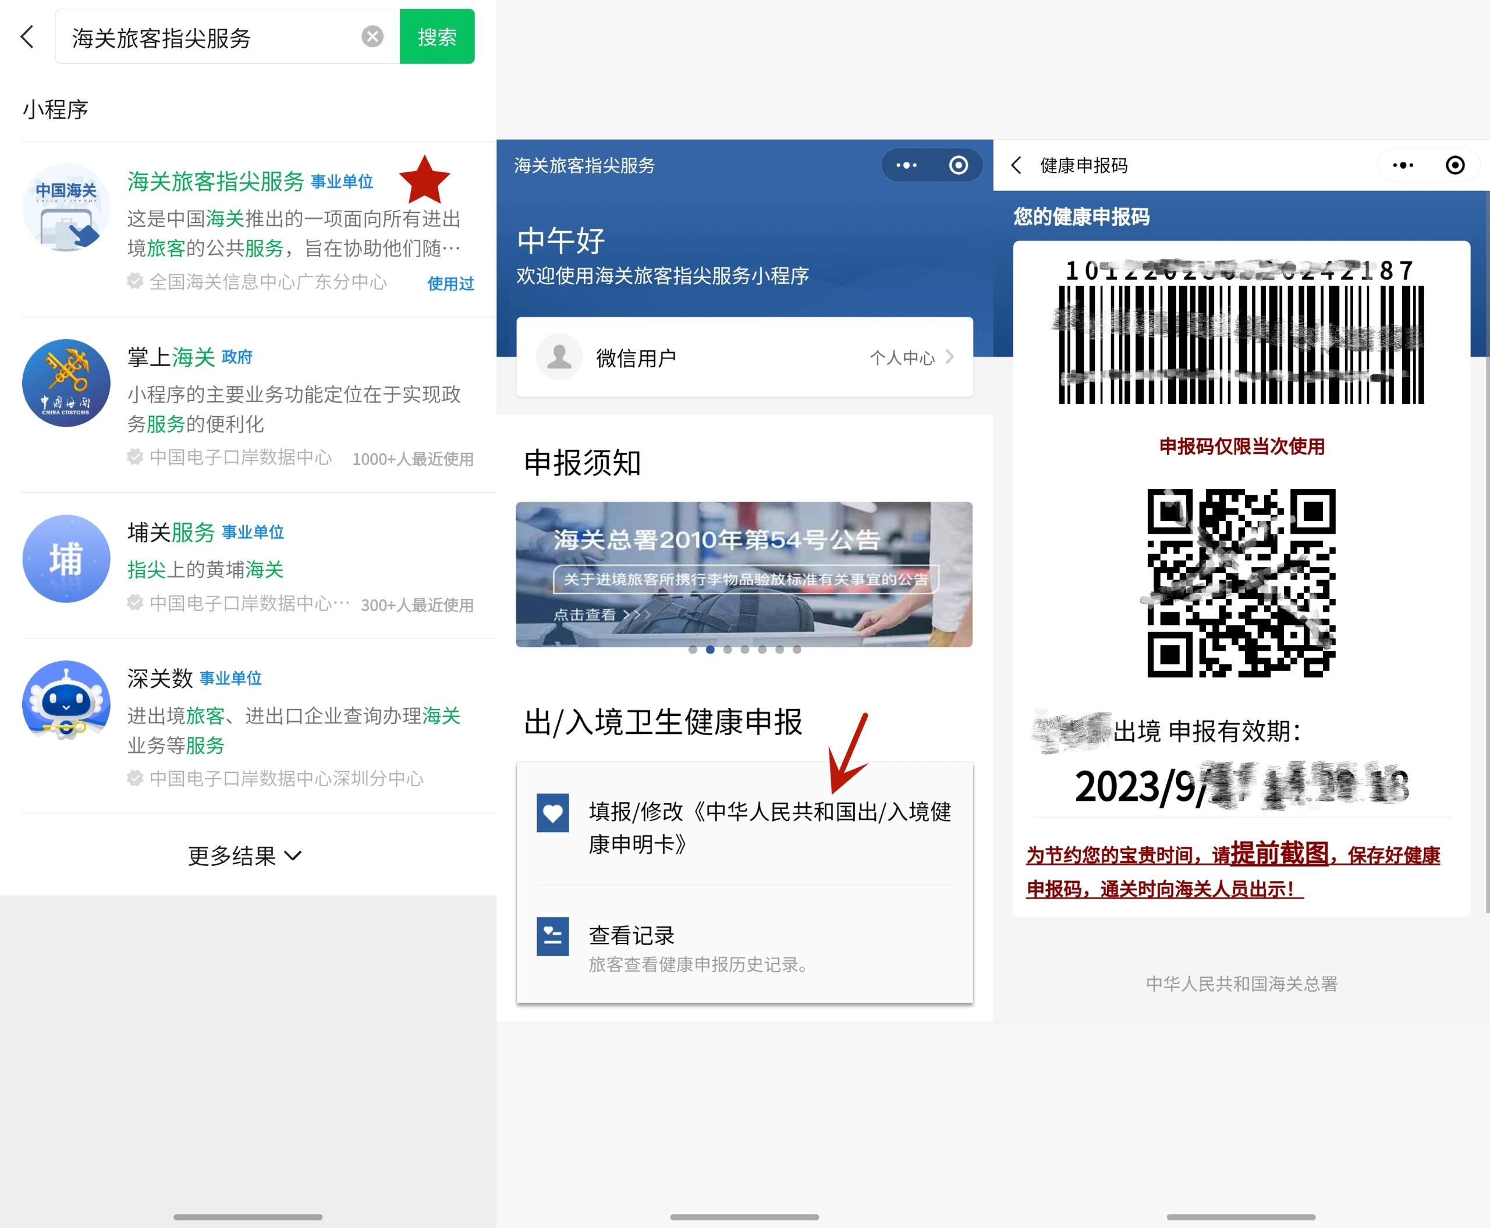Click 全国海关信息中心广东分中心 publisher text
Screen dimensions: 1490x1228
point(268,282)
